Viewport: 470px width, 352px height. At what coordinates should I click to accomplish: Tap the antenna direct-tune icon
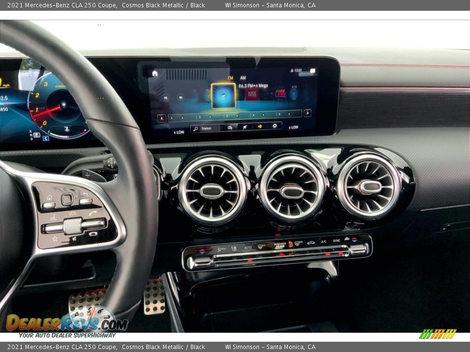click(x=246, y=126)
